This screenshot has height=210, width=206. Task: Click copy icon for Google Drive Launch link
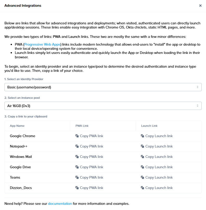142,167
